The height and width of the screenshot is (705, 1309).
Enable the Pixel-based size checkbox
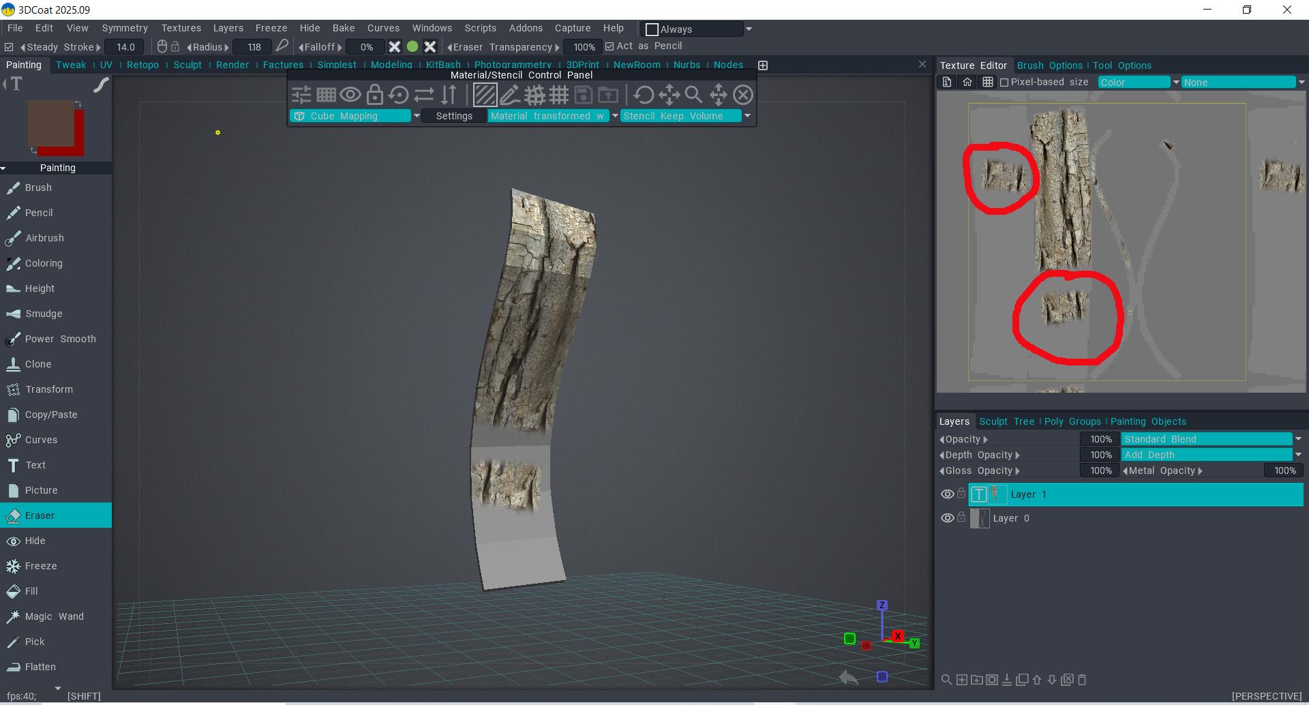coord(1004,82)
